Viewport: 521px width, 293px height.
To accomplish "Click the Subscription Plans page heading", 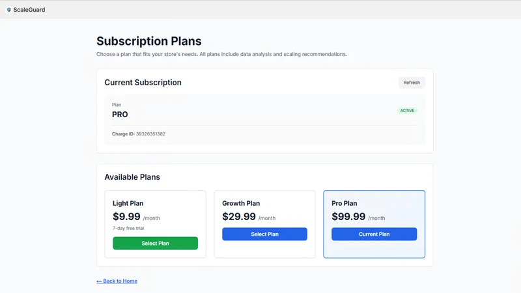I will pos(149,41).
